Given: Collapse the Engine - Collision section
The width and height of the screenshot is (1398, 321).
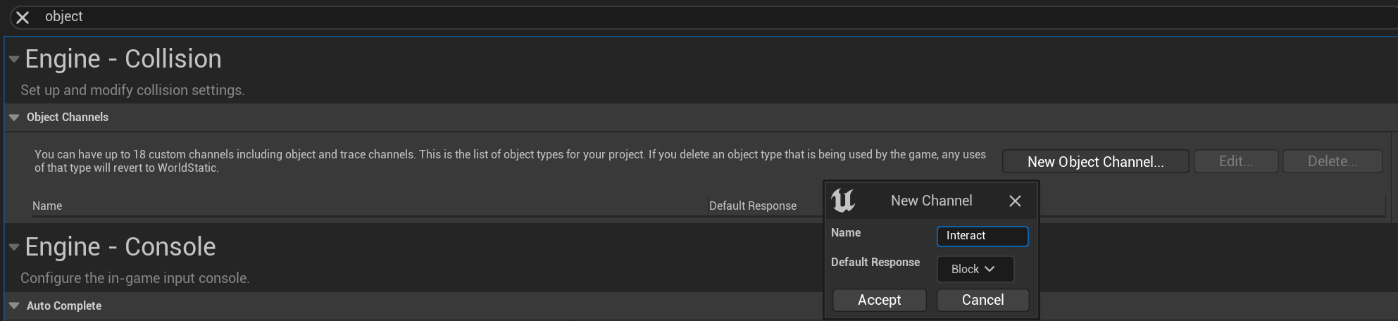Looking at the screenshot, I should click(x=13, y=59).
